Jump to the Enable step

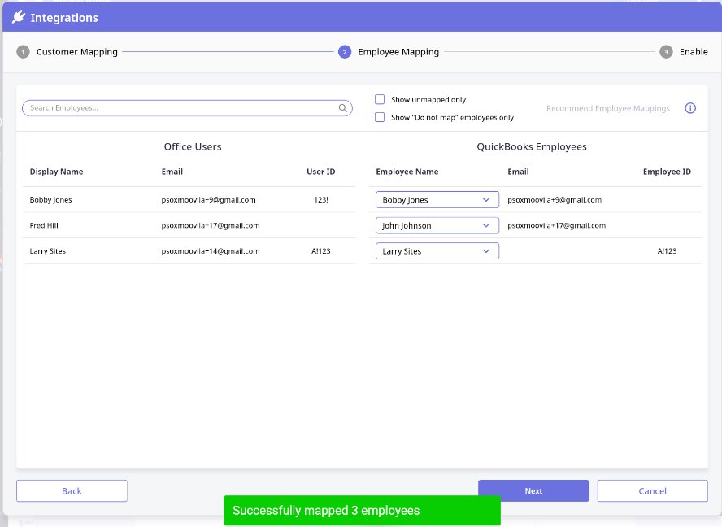coord(694,52)
